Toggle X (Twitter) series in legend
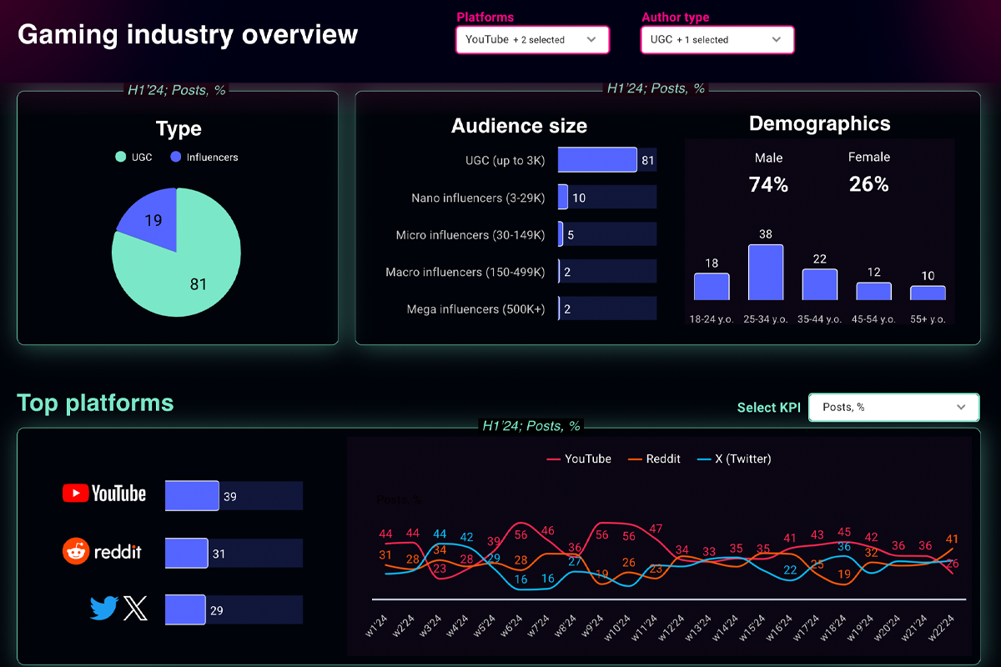 (x=734, y=459)
